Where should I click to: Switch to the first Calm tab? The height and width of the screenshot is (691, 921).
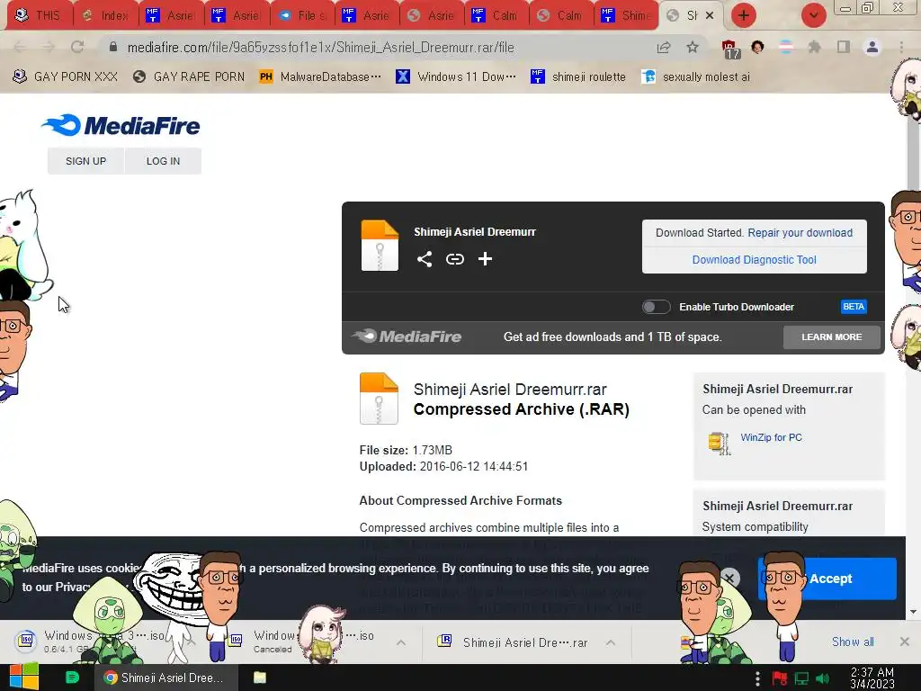pos(496,15)
